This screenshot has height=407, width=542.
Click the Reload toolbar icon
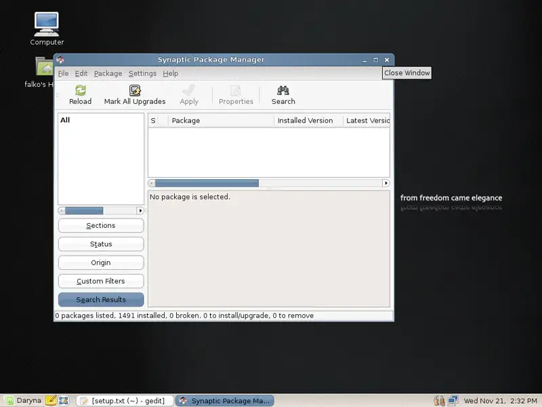(81, 91)
